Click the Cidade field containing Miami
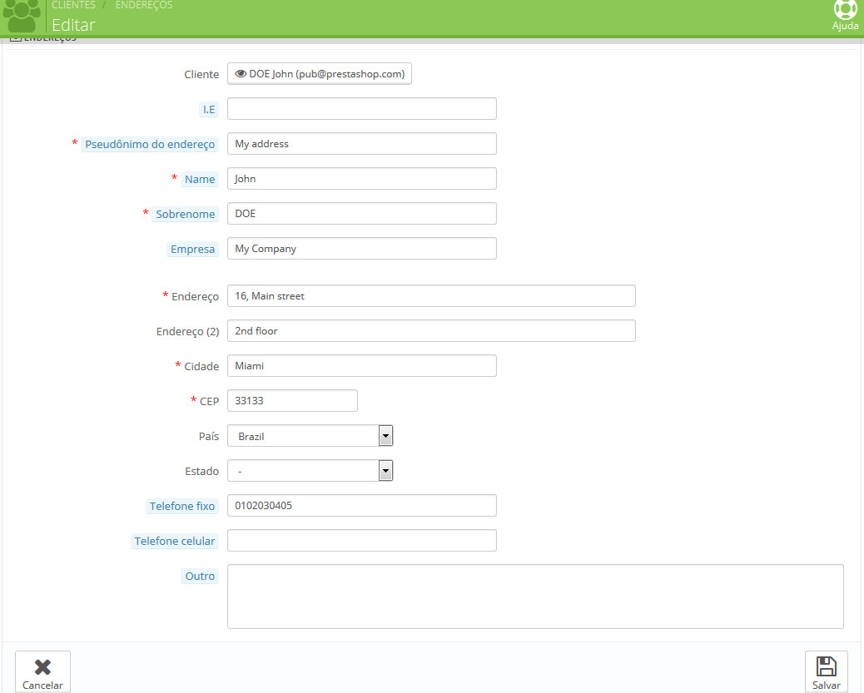Screen dimensions: 864x693 click(362, 366)
